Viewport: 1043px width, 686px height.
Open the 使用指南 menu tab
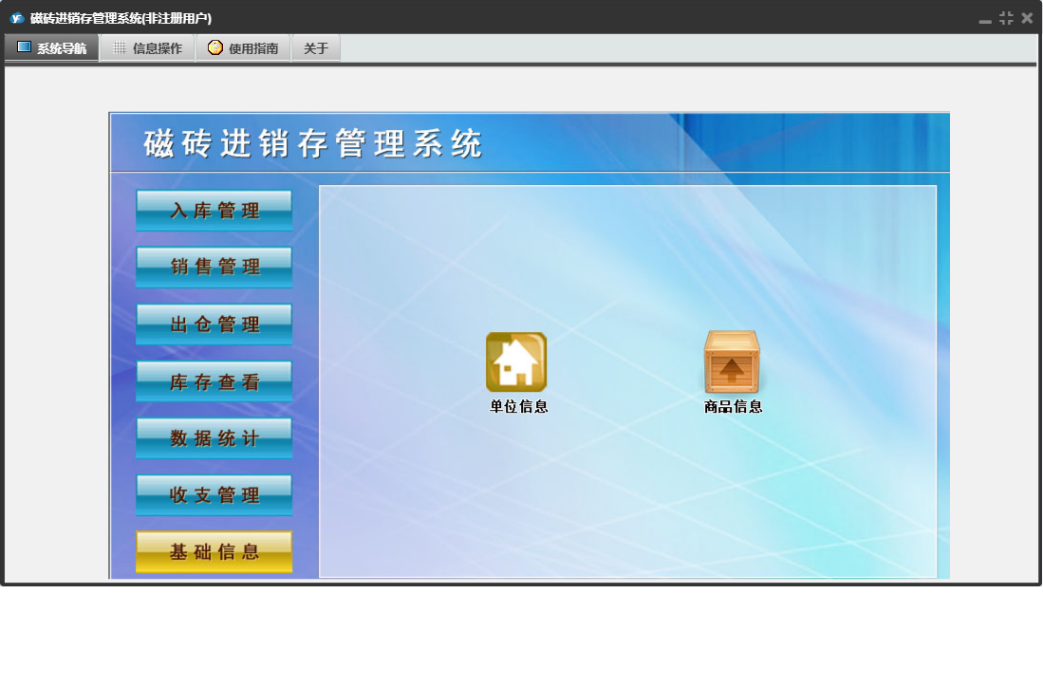click(244, 47)
